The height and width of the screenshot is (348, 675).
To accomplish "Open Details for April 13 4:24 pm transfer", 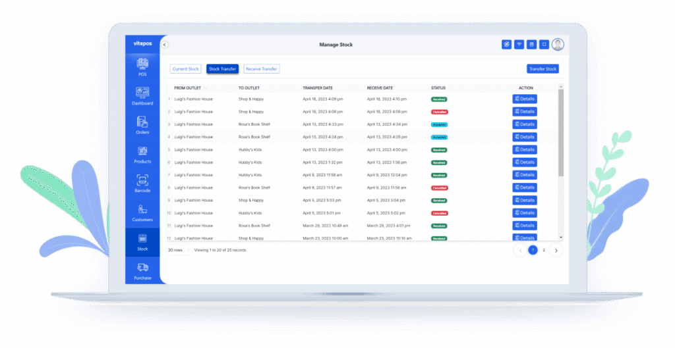I will click(x=525, y=137).
